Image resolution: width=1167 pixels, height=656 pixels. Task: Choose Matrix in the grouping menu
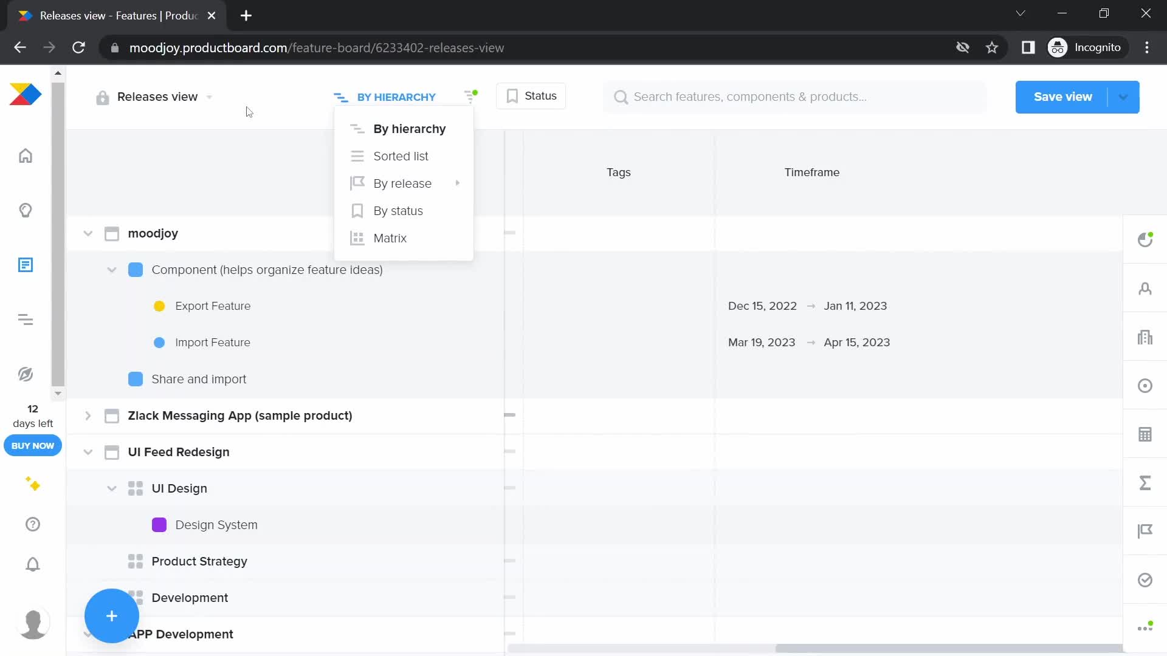404,238
